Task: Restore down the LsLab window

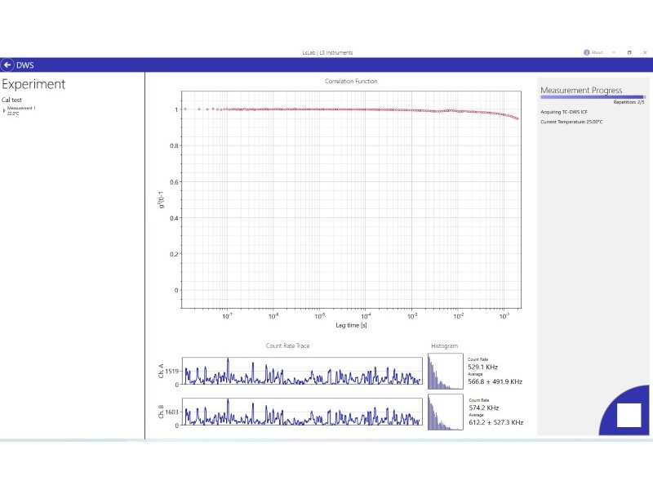Action: 629,52
